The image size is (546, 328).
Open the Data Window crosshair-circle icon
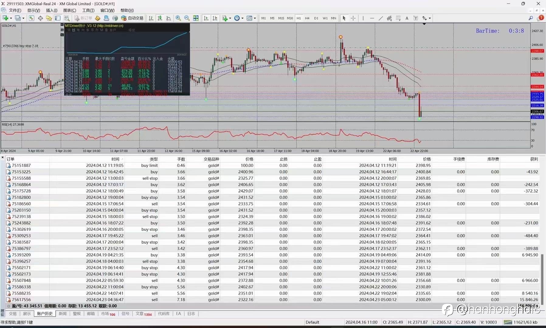tap(40, 18)
